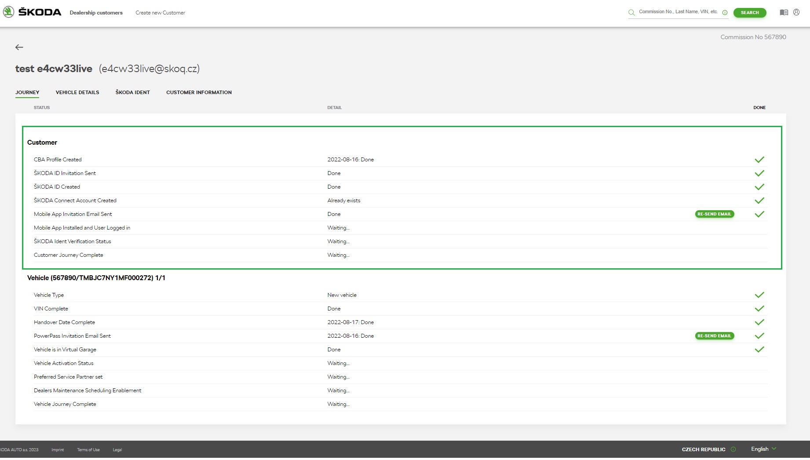Open the Legal footer link
Screen dimensions: 810x460
(117, 450)
